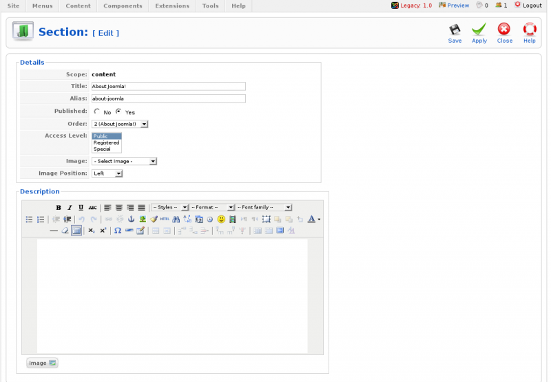
Task: Set Published to Yes
Action: (118, 112)
